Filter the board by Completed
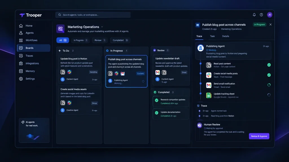This screenshot has width=289, height=162. pyautogui.click(x=120, y=40)
